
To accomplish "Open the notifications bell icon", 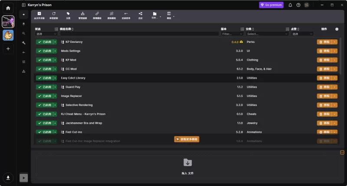I will pyautogui.click(x=290, y=5).
